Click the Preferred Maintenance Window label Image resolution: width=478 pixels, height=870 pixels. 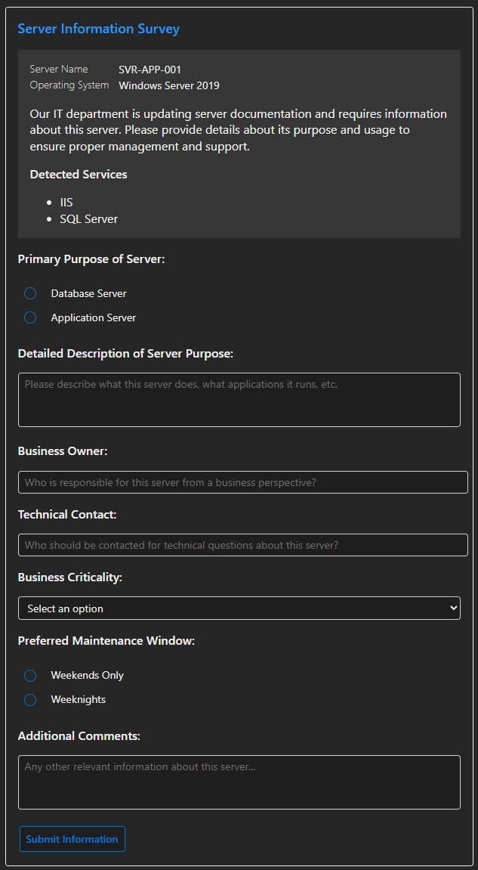(x=106, y=641)
